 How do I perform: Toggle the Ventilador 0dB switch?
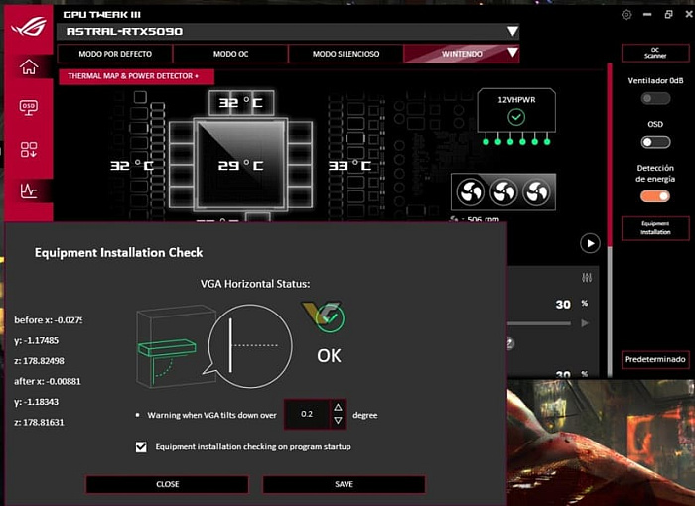point(655,98)
